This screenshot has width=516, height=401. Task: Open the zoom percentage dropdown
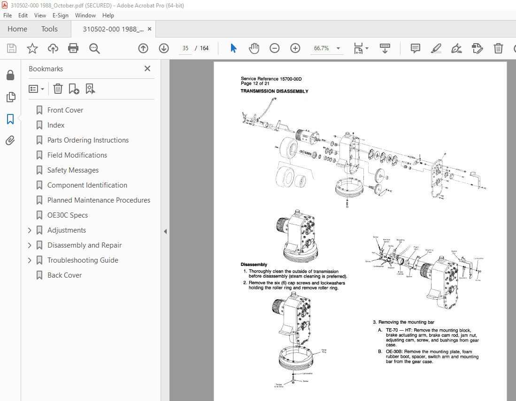tap(338, 48)
